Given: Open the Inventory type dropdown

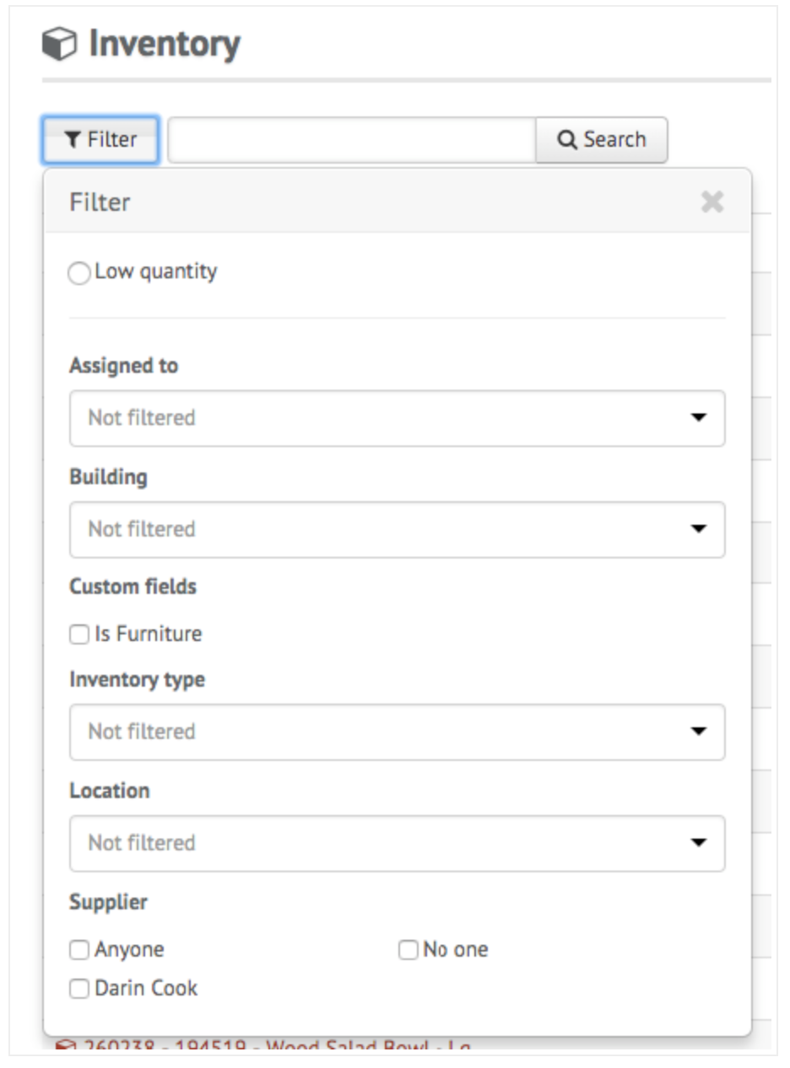Looking at the screenshot, I should pyautogui.click(x=397, y=731).
